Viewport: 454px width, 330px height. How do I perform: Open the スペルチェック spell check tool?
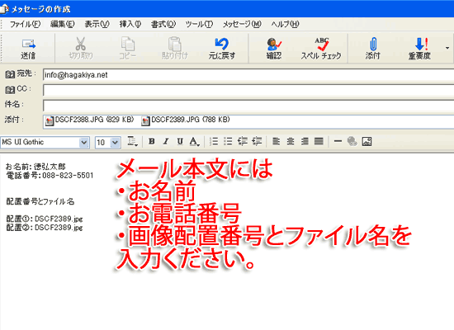click(321, 49)
